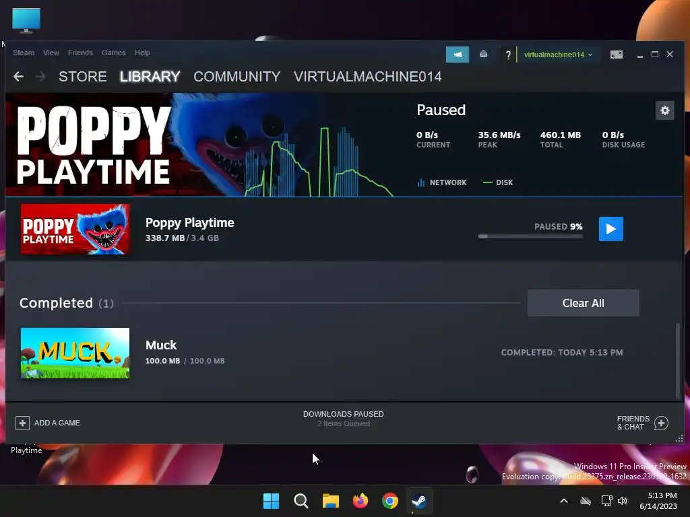Click the downloads list scrollbar
This screenshot has width=690, height=517.
tap(678, 361)
